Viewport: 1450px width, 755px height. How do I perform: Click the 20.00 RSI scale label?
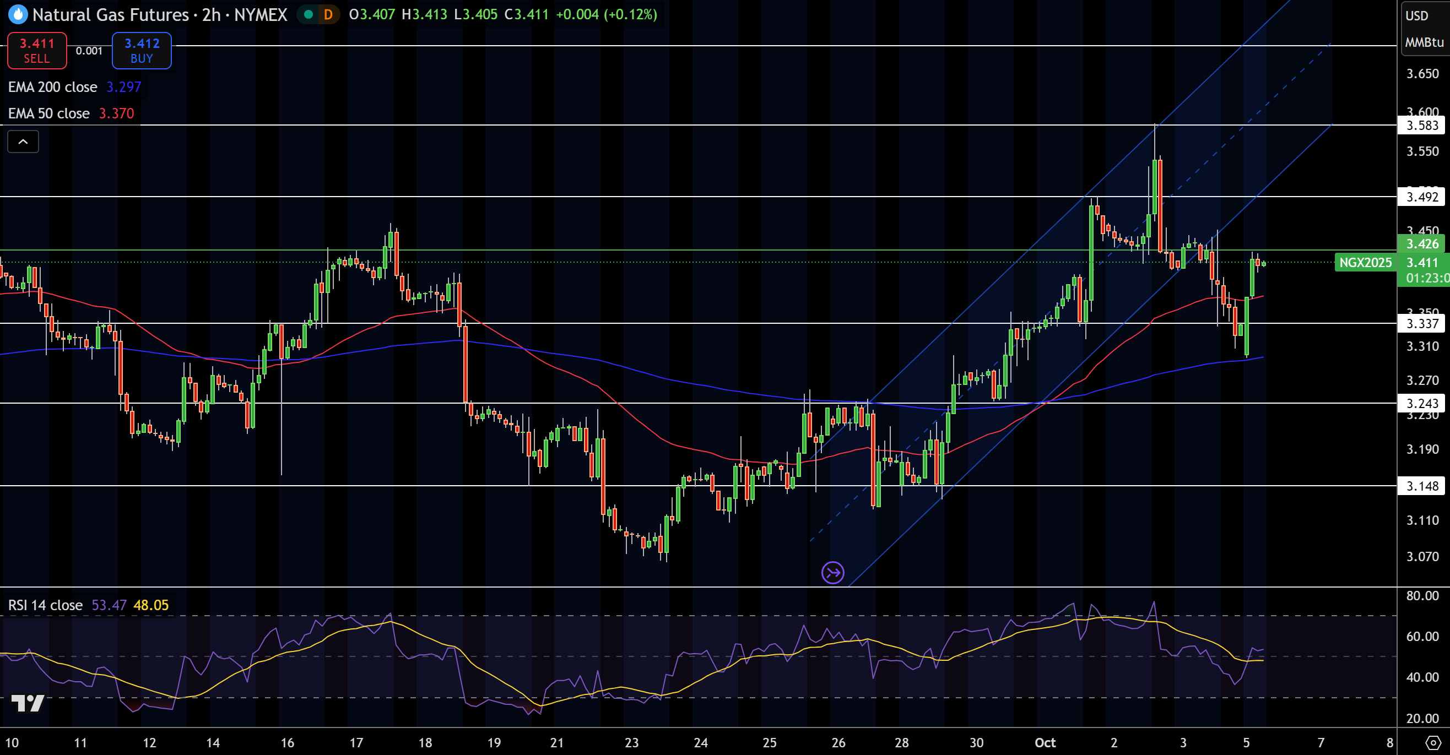click(x=1422, y=719)
